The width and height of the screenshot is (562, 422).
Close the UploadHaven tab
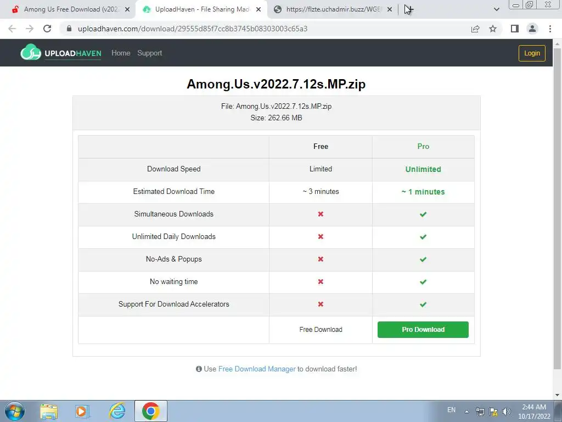tap(258, 10)
